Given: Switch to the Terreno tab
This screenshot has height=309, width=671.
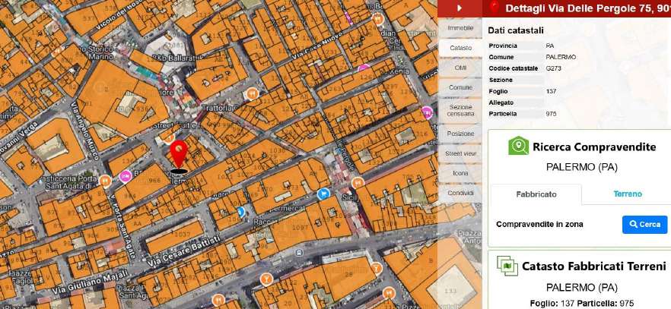Looking at the screenshot, I should click(628, 194).
